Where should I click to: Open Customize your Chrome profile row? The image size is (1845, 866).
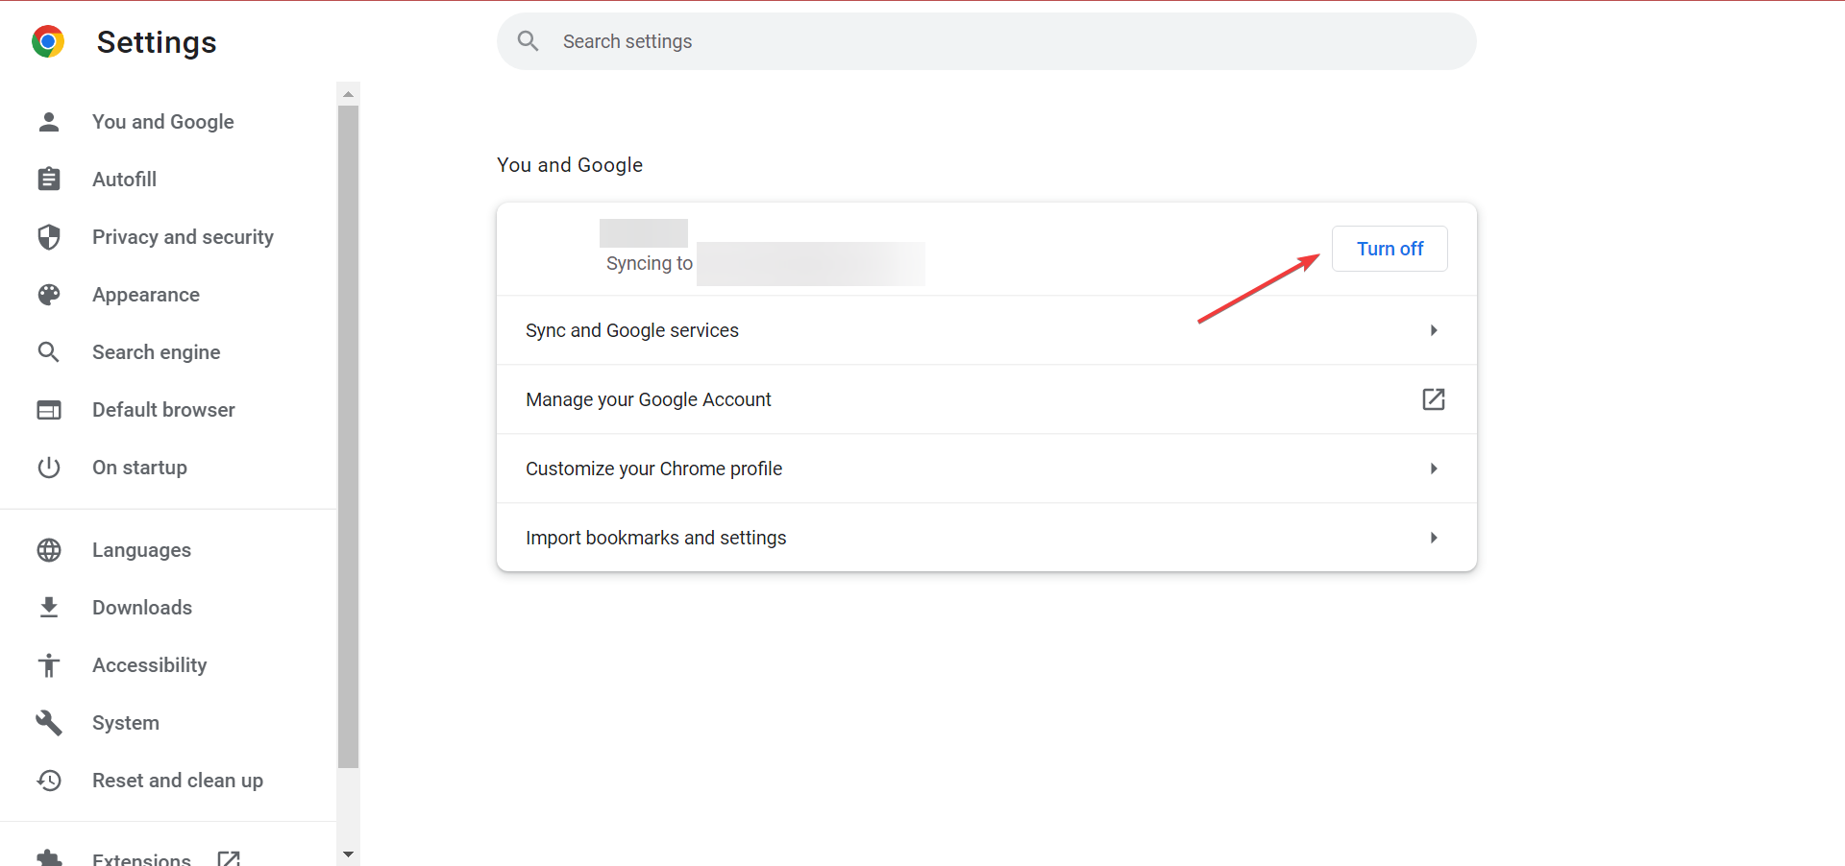[x=986, y=469]
